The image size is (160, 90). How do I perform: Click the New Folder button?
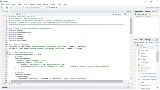pos(139,42)
